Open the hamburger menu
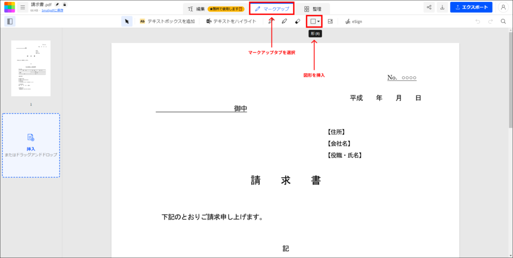This screenshot has width=513, height=258. (23, 7)
